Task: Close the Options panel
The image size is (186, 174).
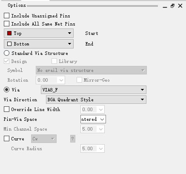Action: point(180,6)
